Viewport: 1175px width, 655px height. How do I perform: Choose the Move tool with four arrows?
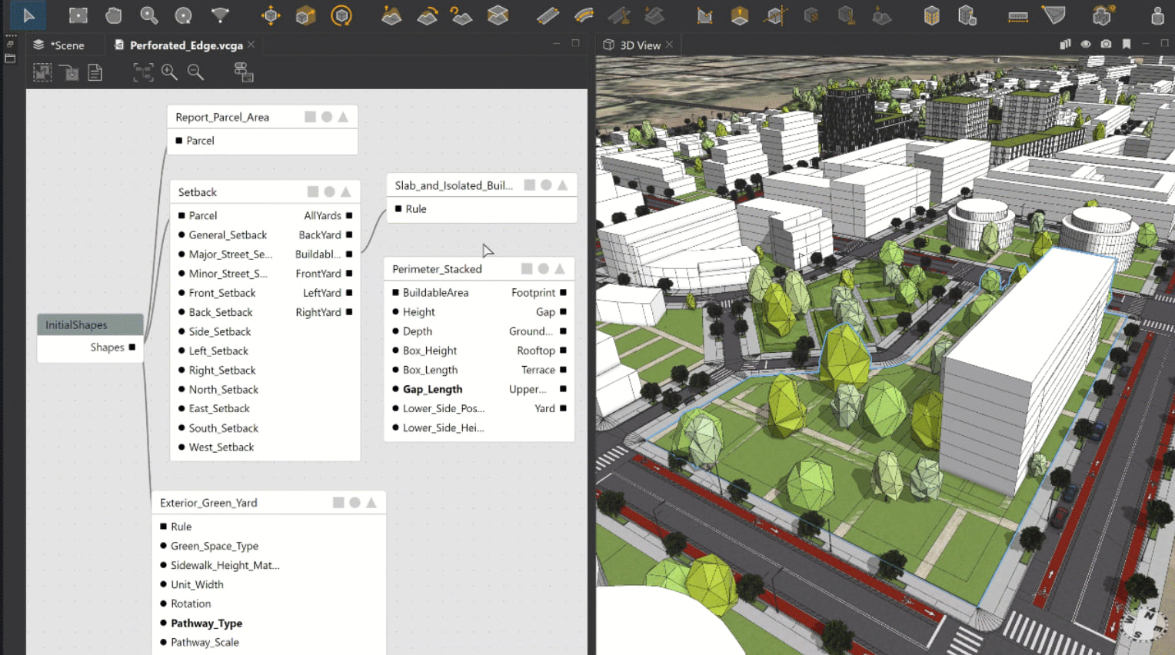click(x=271, y=15)
